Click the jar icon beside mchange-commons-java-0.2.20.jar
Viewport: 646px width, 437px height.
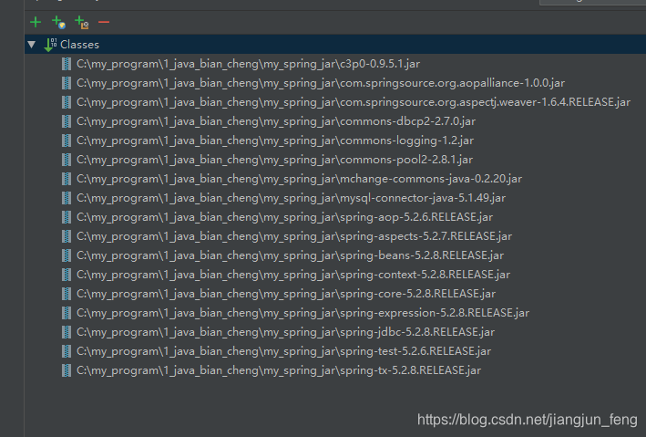(x=67, y=179)
